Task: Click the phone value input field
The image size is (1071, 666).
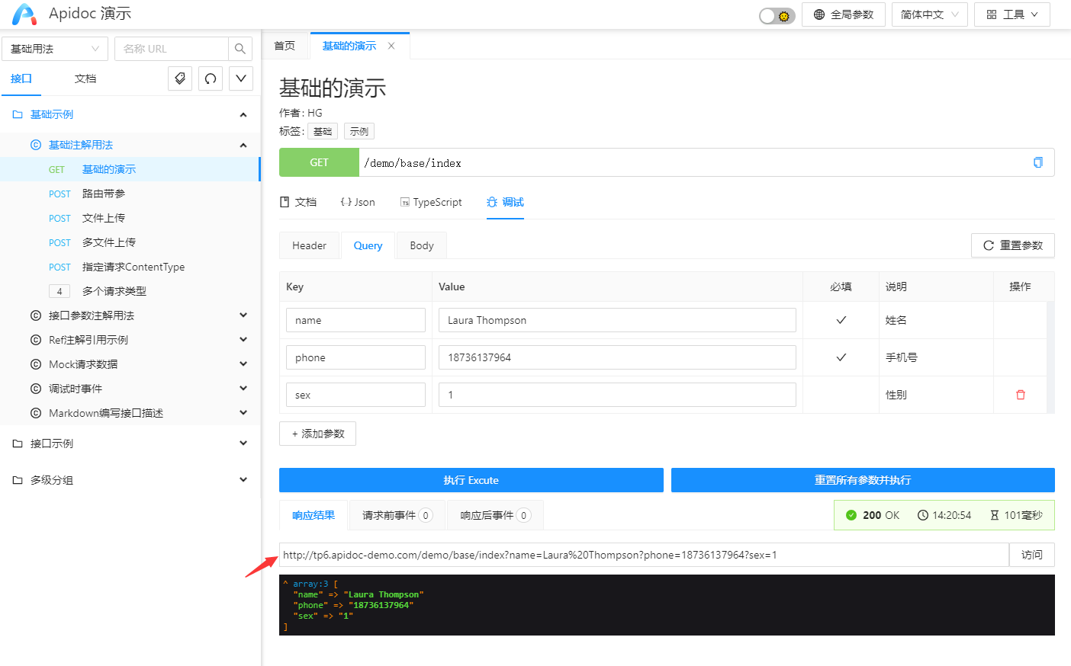Action: pos(616,357)
